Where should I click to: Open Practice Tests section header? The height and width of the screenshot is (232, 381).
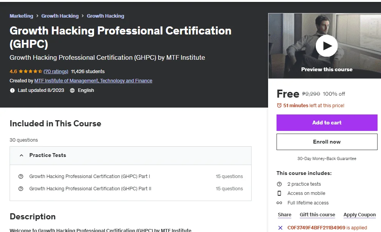(131, 155)
